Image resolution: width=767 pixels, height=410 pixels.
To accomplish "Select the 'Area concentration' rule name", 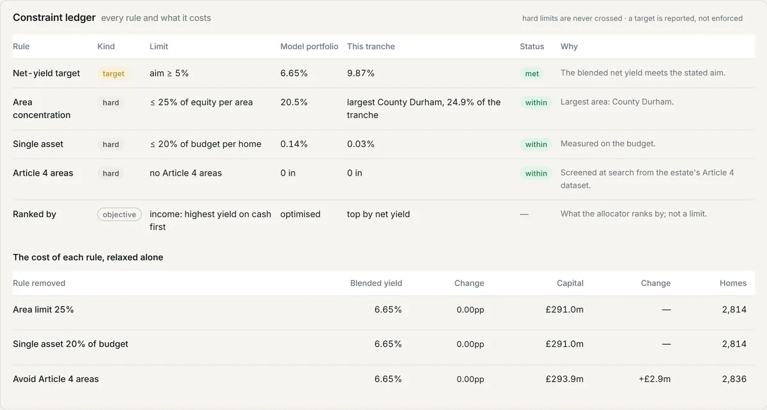I will pyautogui.click(x=42, y=109).
